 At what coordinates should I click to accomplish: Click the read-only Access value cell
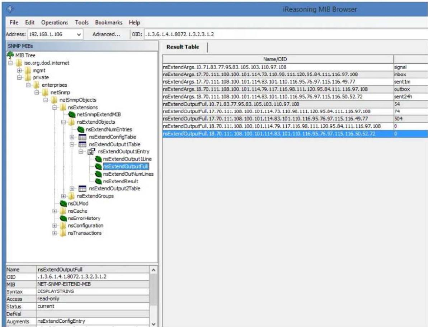click(93, 299)
